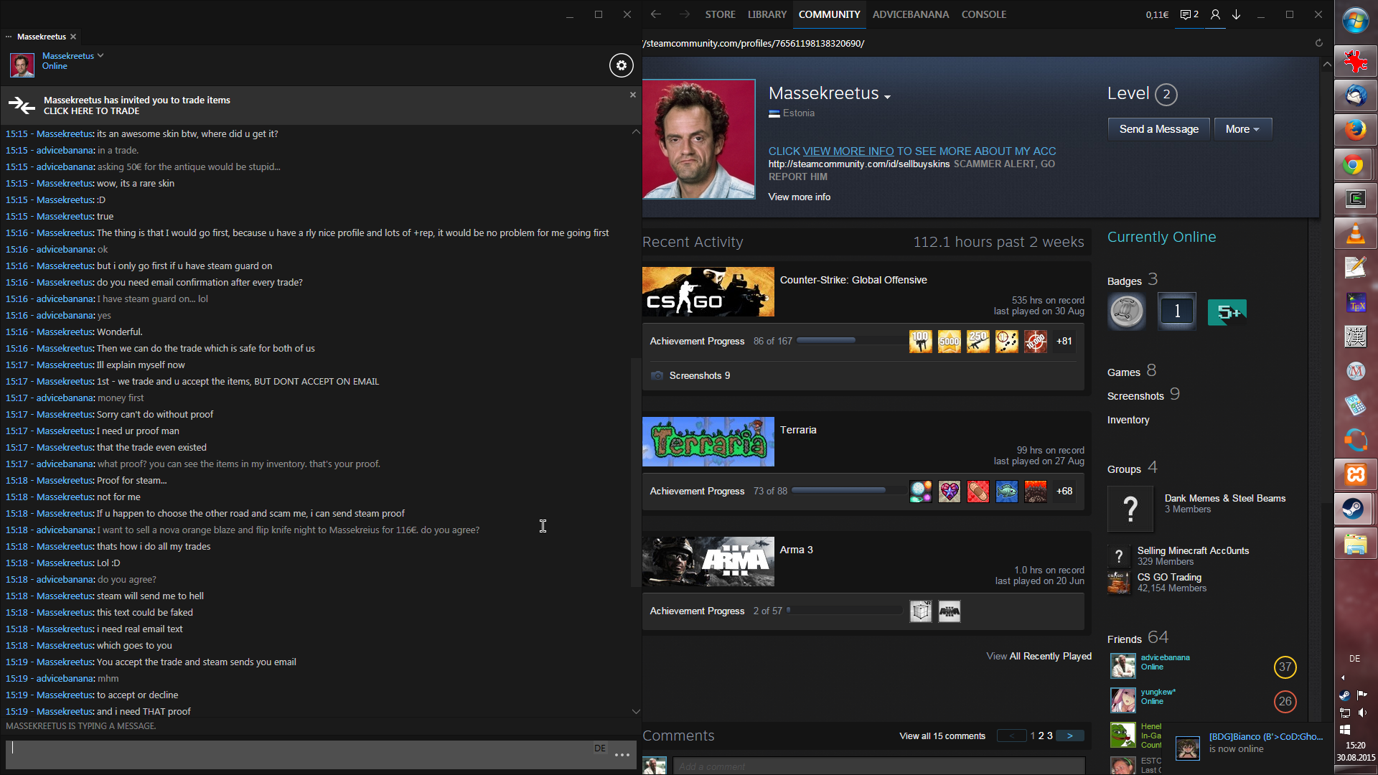Click the browser back arrow
This screenshot has height=775, width=1378.
tap(655, 14)
